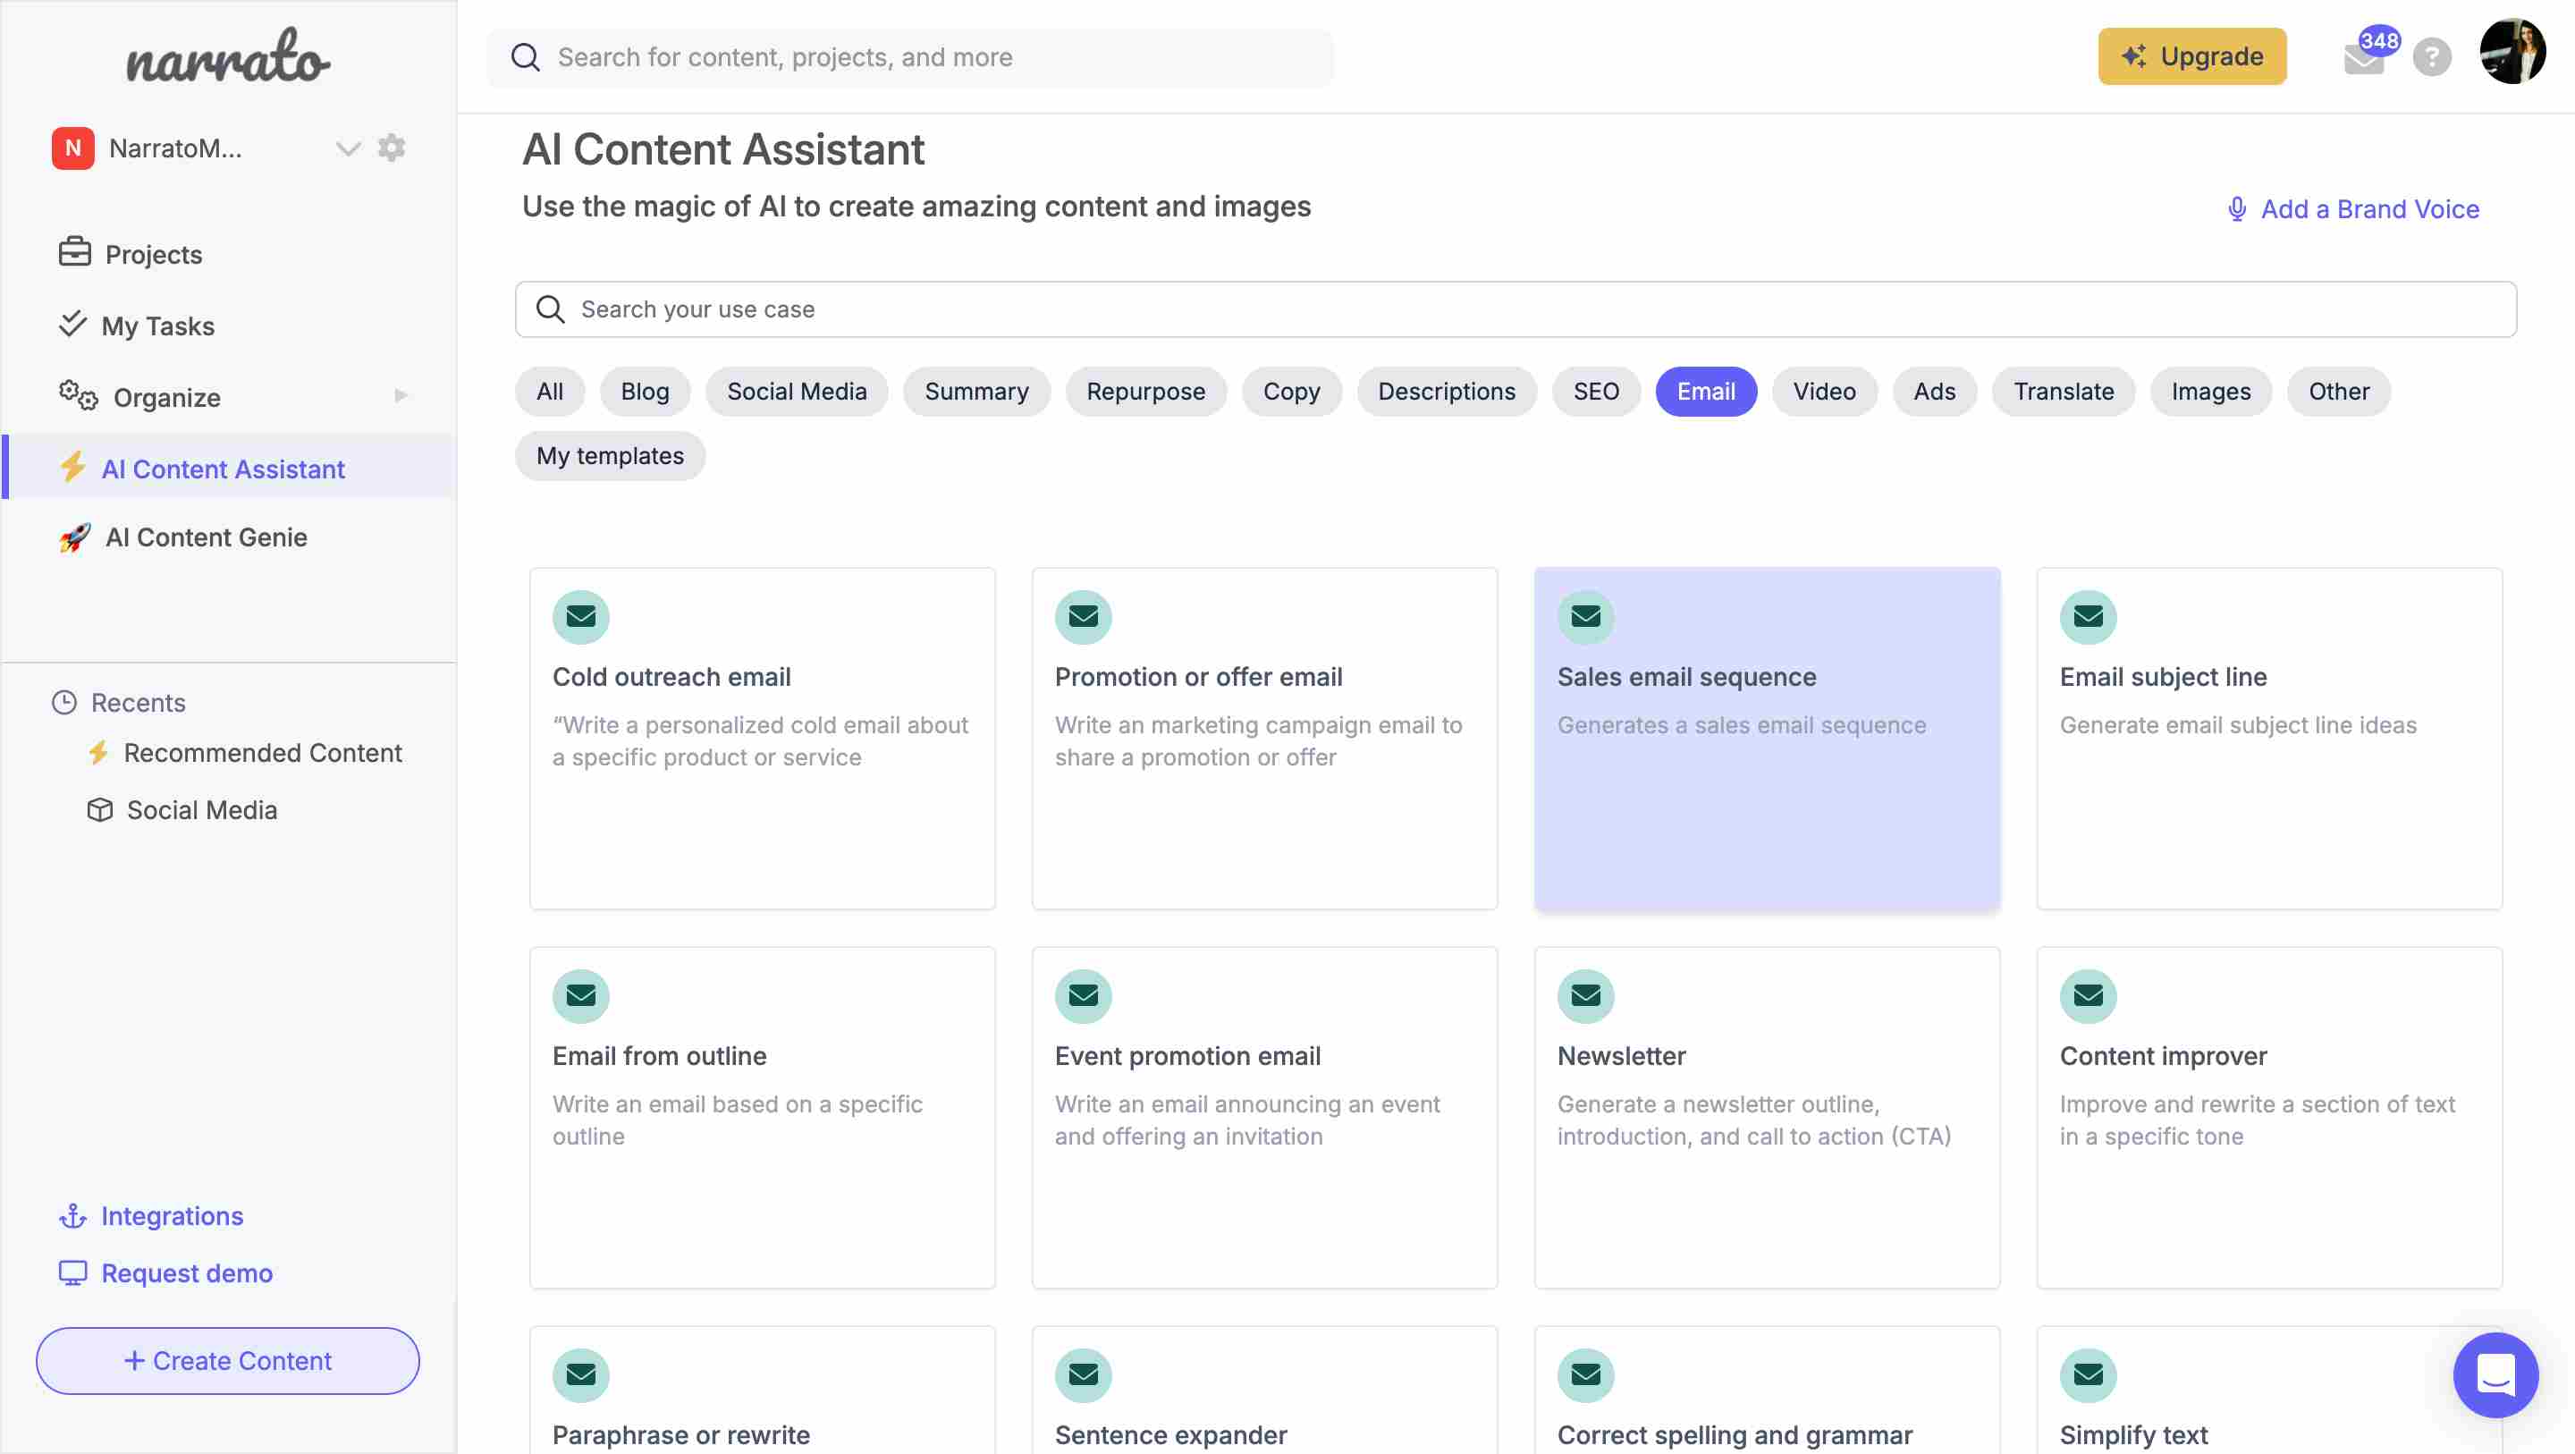Click the Content improver email icon
Screen dimensions: 2575x1454
(2087, 994)
